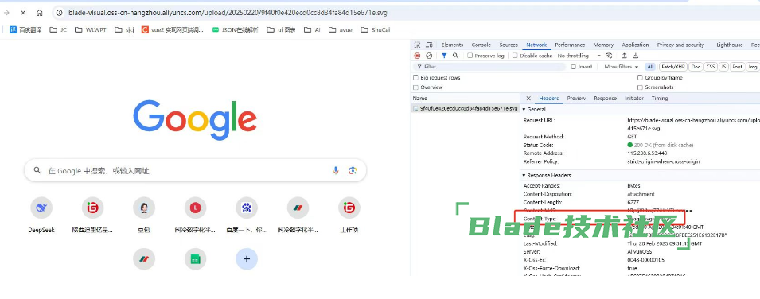Open the Preview tab
This screenshot has height=299, width=760.
(x=576, y=99)
